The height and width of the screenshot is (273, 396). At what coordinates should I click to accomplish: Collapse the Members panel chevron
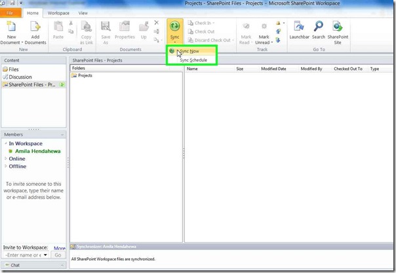[62, 135]
